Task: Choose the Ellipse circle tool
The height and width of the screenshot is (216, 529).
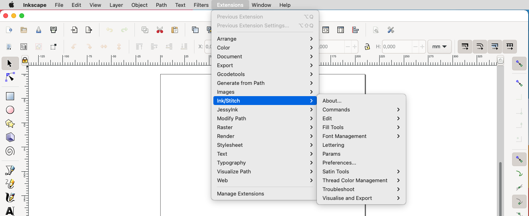Action: tap(10, 110)
